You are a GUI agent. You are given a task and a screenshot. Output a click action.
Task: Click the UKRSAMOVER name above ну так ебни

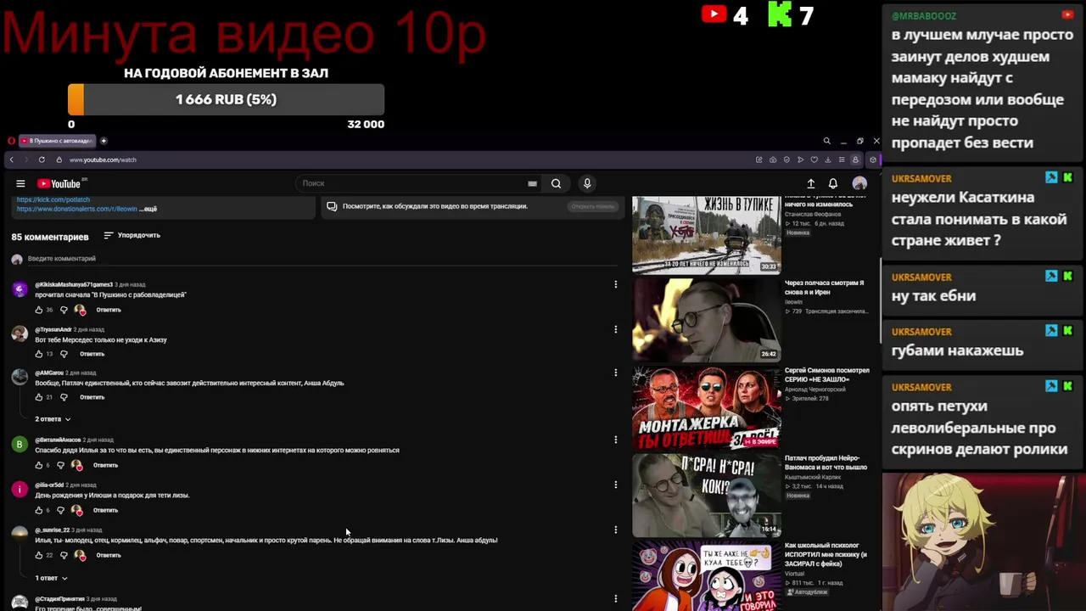[921, 277]
